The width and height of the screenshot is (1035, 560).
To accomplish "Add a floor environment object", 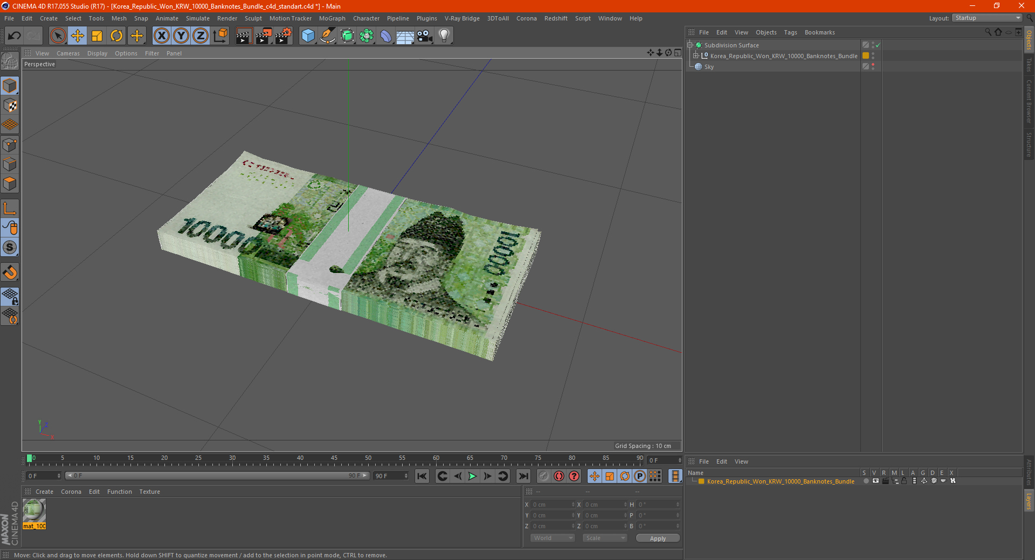I will click(405, 36).
